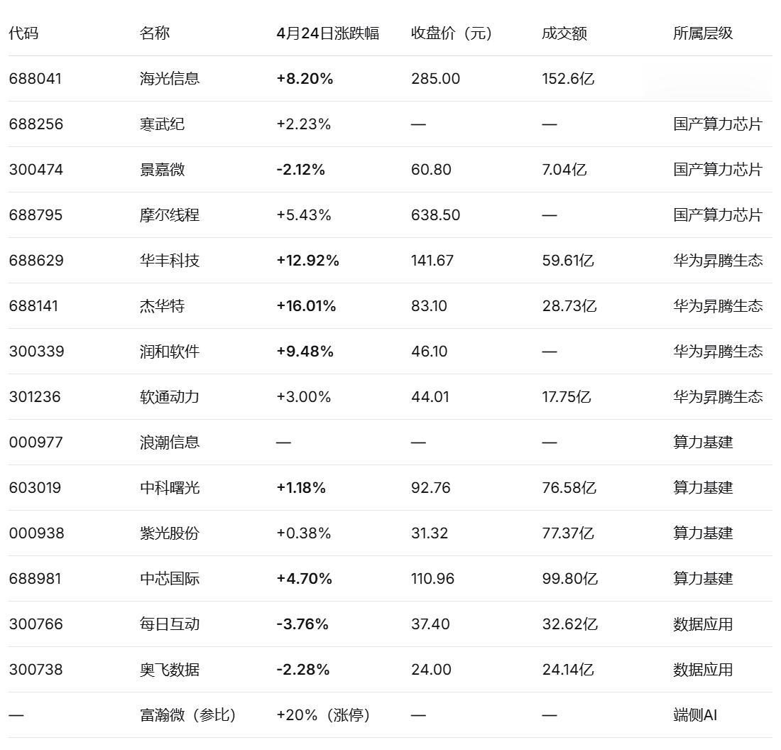Select the 寒武纪 name cell
Viewport: 781px width, 750px height.
click(162, 124)
